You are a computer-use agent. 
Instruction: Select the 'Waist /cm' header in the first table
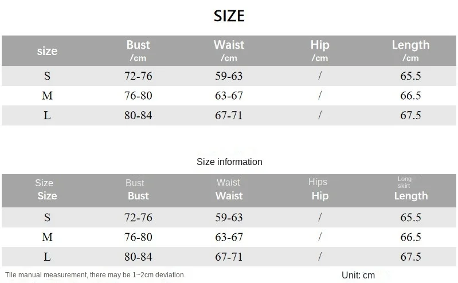pyautogui.click(x=229, y=50)
